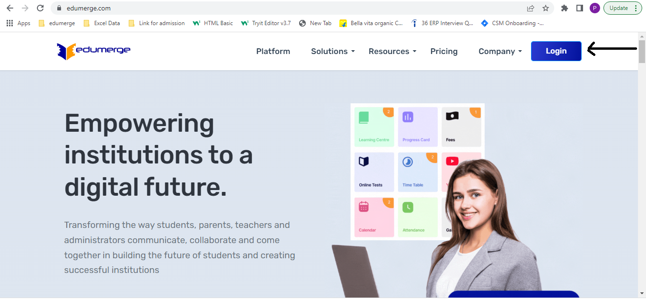Open the Progress Card tile
This screenshot has height=299, width=646.
point(417,127)
